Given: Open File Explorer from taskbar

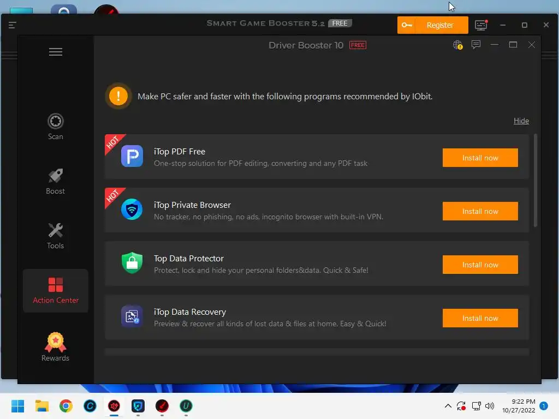Looking at the screenshot, I should pyautogui.click(x=41, y=406).
